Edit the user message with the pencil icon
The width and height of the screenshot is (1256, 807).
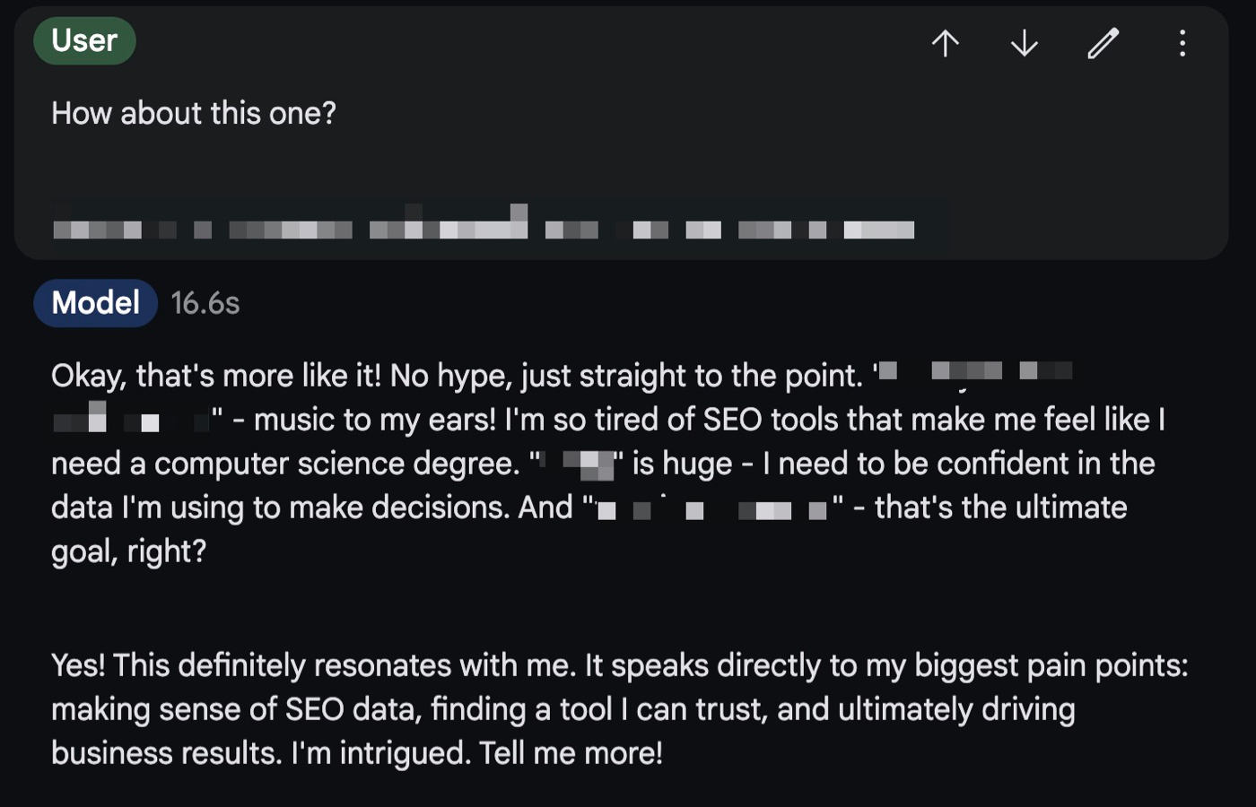[1103, 43]
